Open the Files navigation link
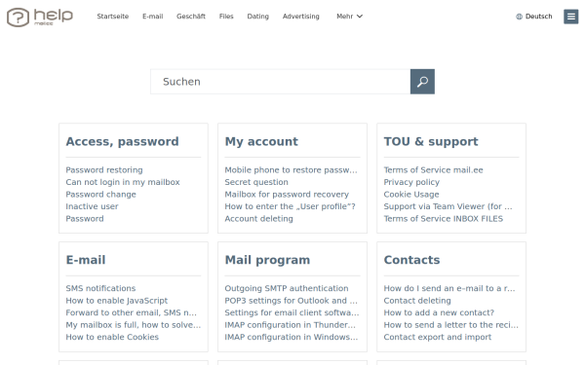Image resolution: width=585 pixels, height=365 pixels. tap(226, 17)
